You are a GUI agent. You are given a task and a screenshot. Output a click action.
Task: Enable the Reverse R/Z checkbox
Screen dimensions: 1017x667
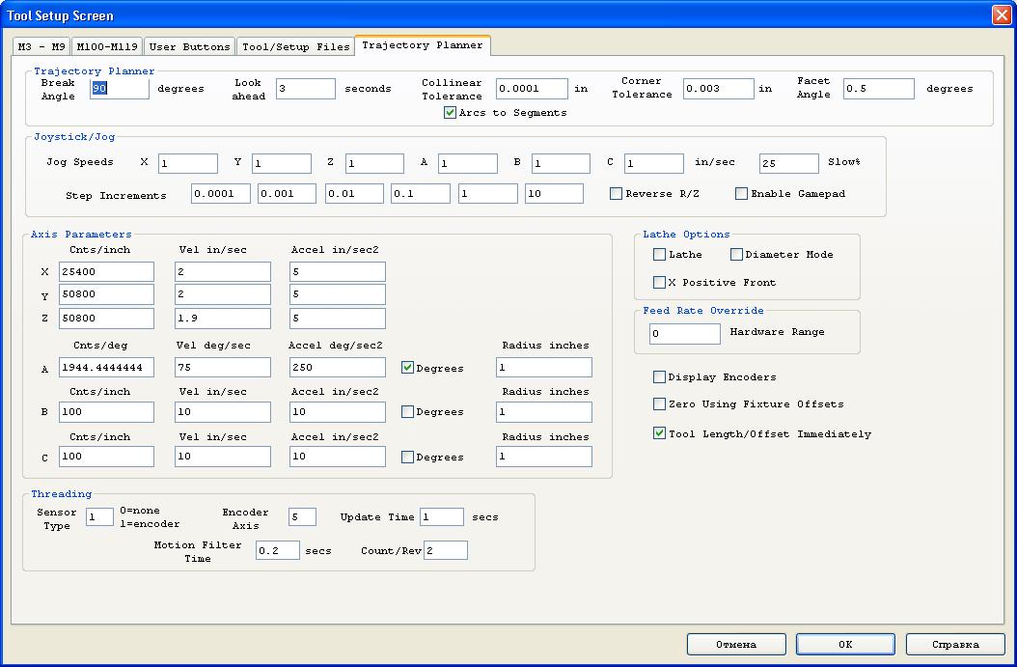[616, 194]
